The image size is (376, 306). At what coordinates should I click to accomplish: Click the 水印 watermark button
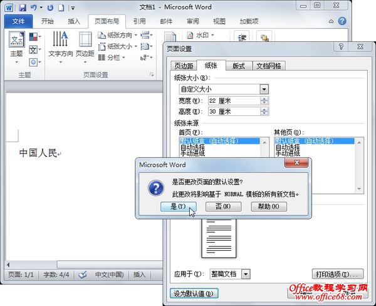click(x=201, y=35)
